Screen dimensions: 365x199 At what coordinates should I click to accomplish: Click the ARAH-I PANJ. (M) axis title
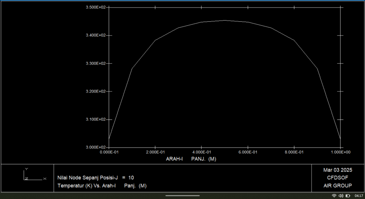(191, 159)
